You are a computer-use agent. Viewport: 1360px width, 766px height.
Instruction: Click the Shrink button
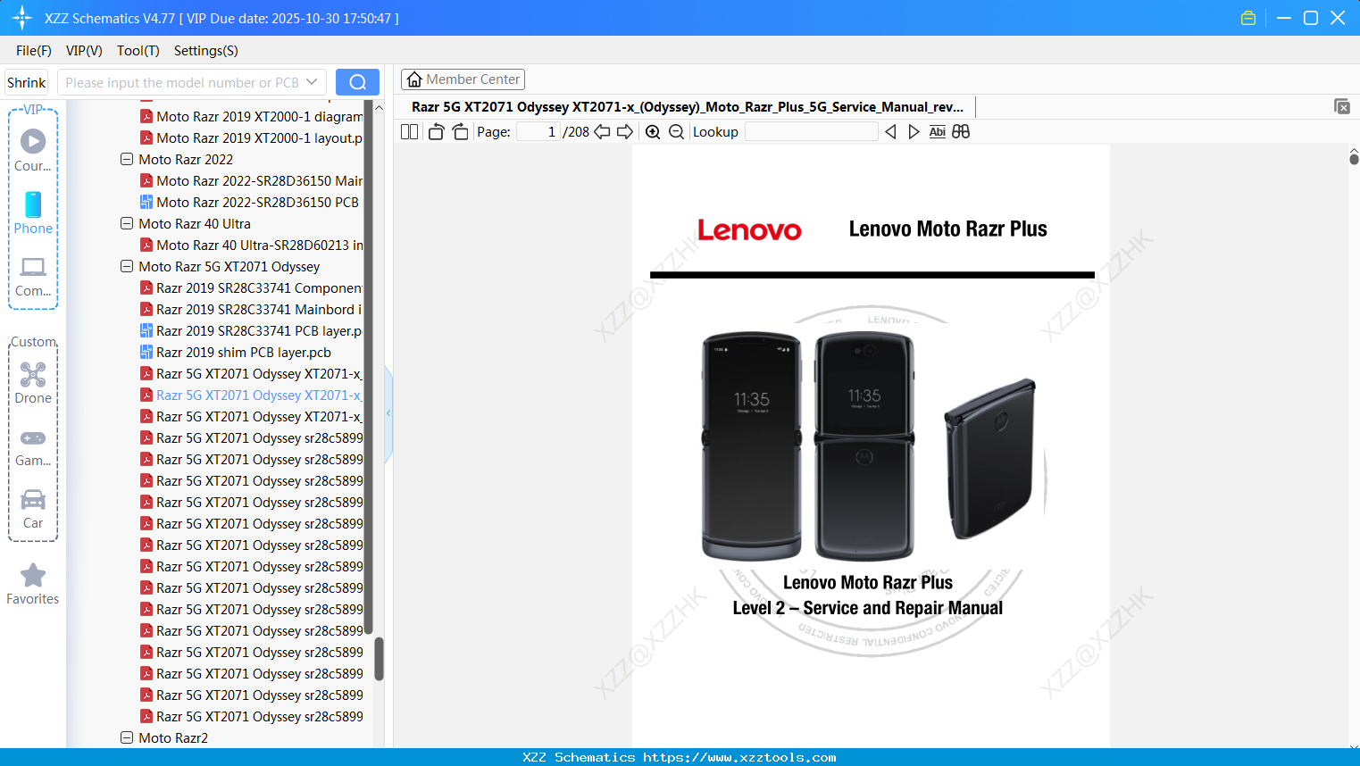(x=27, y=82)
